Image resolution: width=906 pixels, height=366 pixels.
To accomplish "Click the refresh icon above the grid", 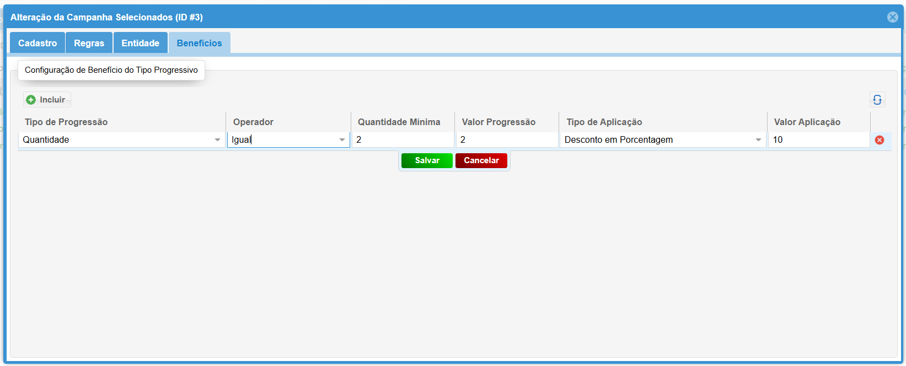I will 877,100.
